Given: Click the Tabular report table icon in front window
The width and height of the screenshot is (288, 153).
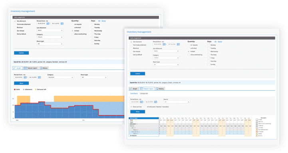Looking at the screenshot, I should 141,89.
